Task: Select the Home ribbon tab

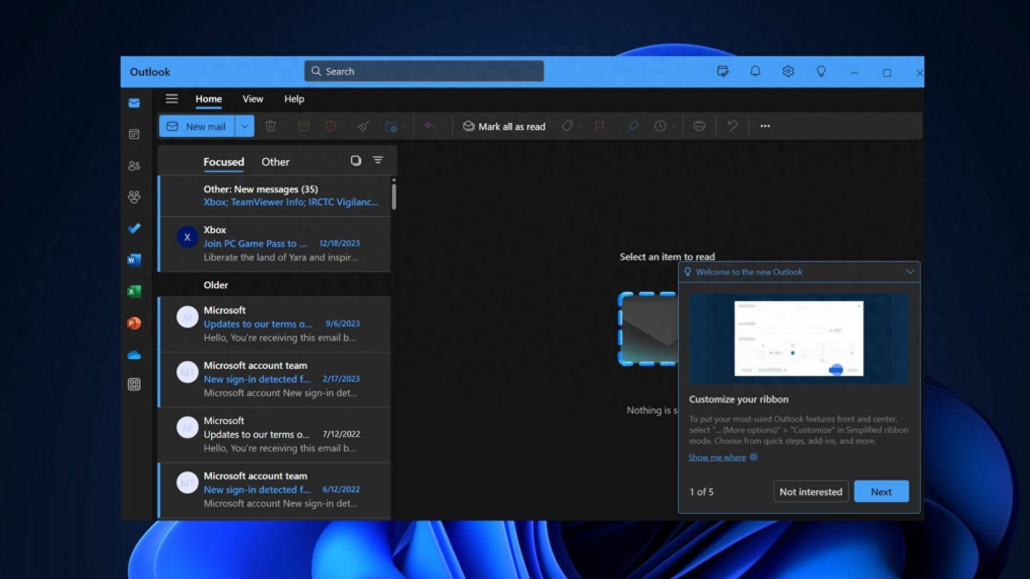Action: tap(209, 98)
